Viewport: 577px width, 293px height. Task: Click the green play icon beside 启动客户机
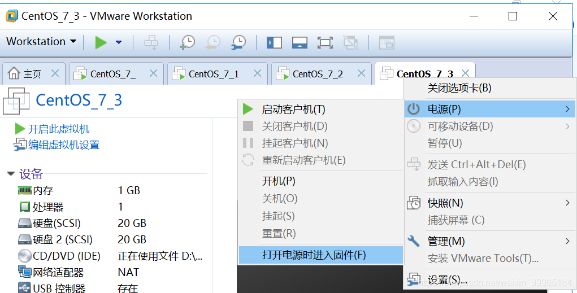[248, 109]
